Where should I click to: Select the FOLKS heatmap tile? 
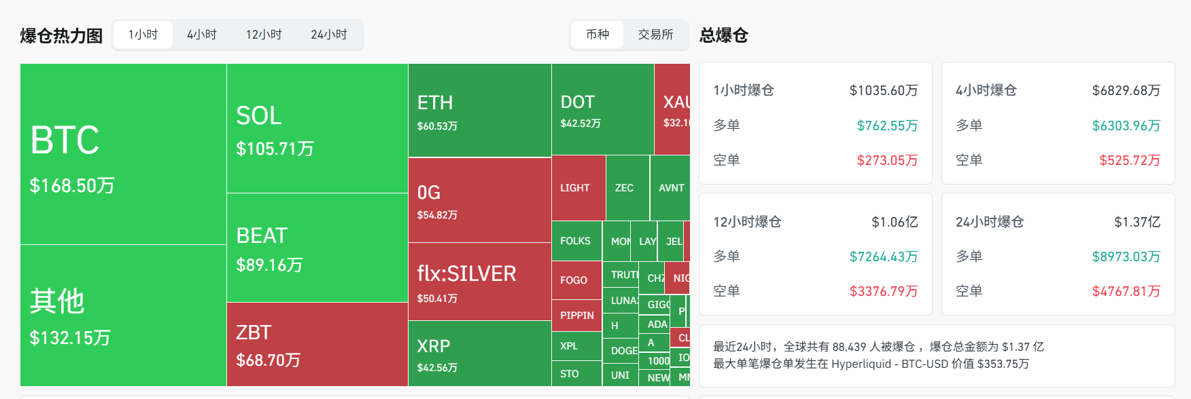(576, 241)
